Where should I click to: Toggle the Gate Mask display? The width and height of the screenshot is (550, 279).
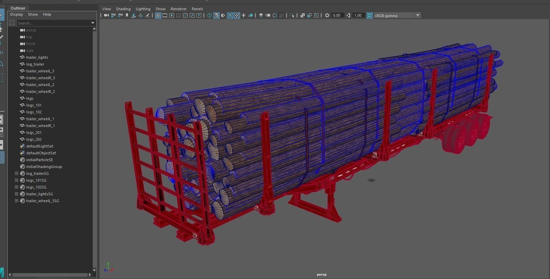tap(178, 15)
